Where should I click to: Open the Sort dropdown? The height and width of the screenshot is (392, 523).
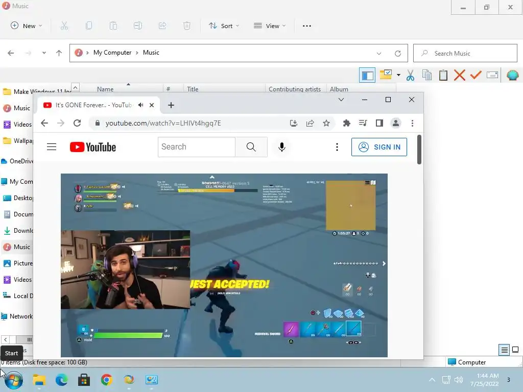pos(224,26)
